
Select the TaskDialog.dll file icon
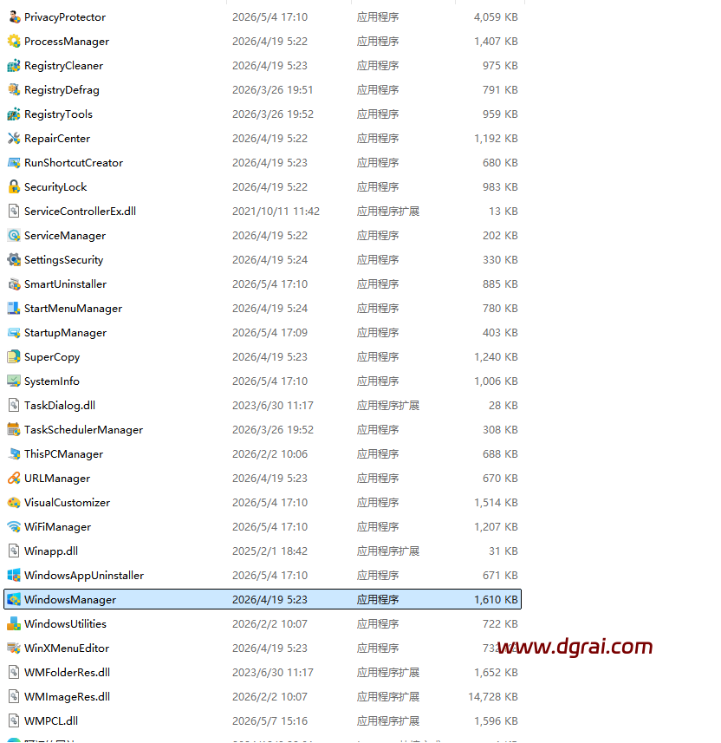(14, 405)
